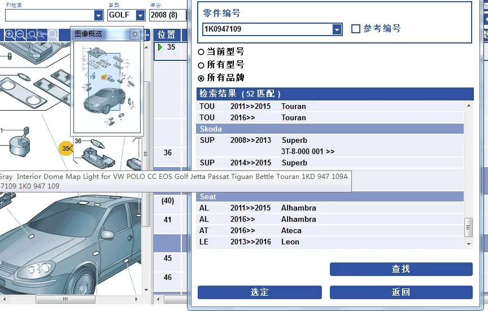Select the Alhambra 2016>> result
Image resolution: width=488 pixels, height=311 pixels.
pyautogui.click(x=330, y=219)
